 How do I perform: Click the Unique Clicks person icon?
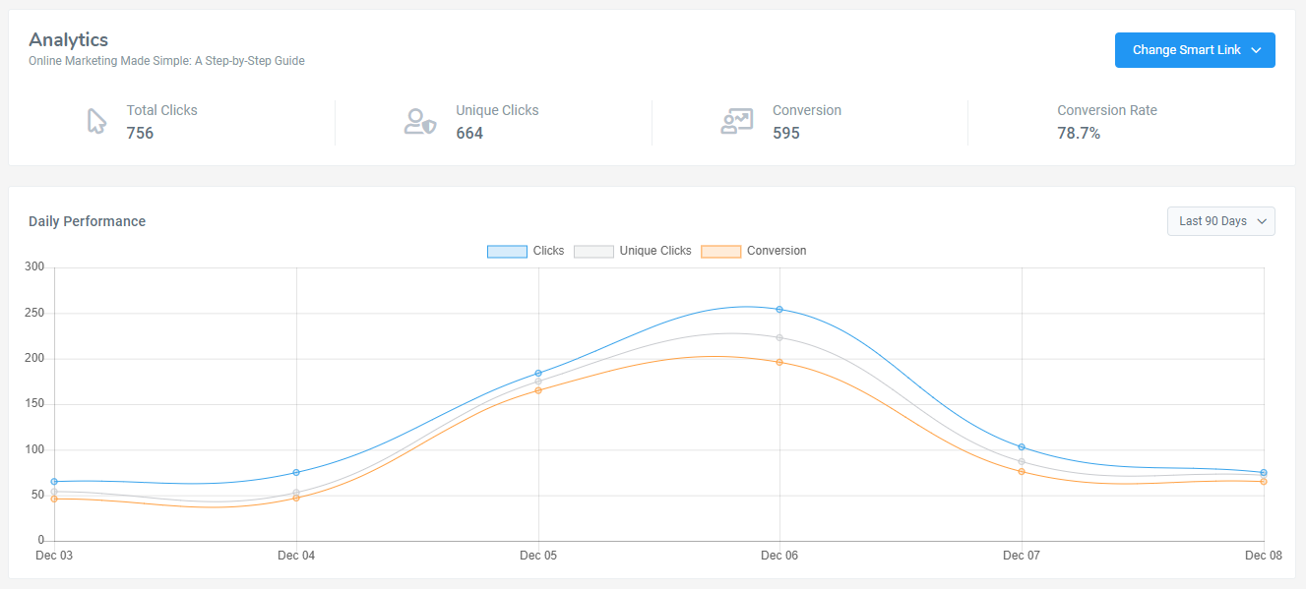pyautogui.click(x=420, y=121)
